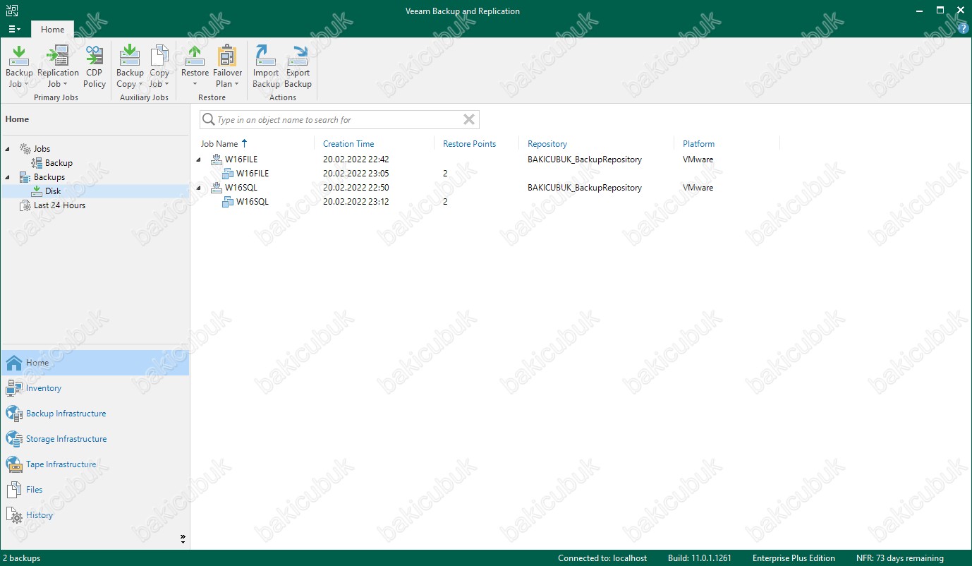Click the W16SQL child VM icon
The height and width of the screenshot is (566, 972).
point(228,202)
